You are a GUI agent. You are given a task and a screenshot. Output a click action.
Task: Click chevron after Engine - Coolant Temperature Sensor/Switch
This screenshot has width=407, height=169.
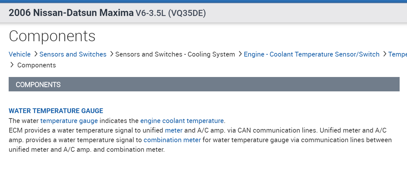(x=385, y=54)
